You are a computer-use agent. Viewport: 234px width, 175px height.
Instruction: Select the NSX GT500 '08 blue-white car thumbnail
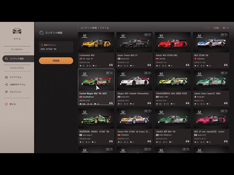click(x=211, y=42)
